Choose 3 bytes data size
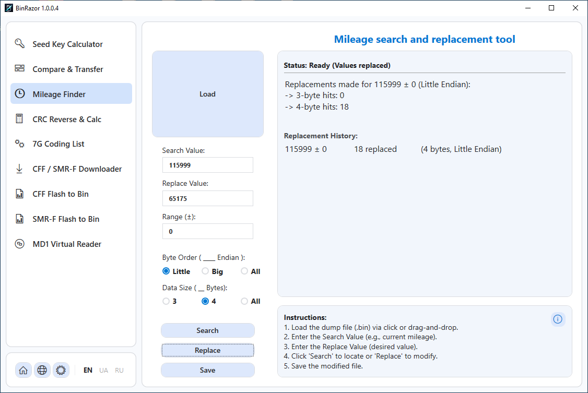The height and width of the screenshot is (393, 588). 170,301
